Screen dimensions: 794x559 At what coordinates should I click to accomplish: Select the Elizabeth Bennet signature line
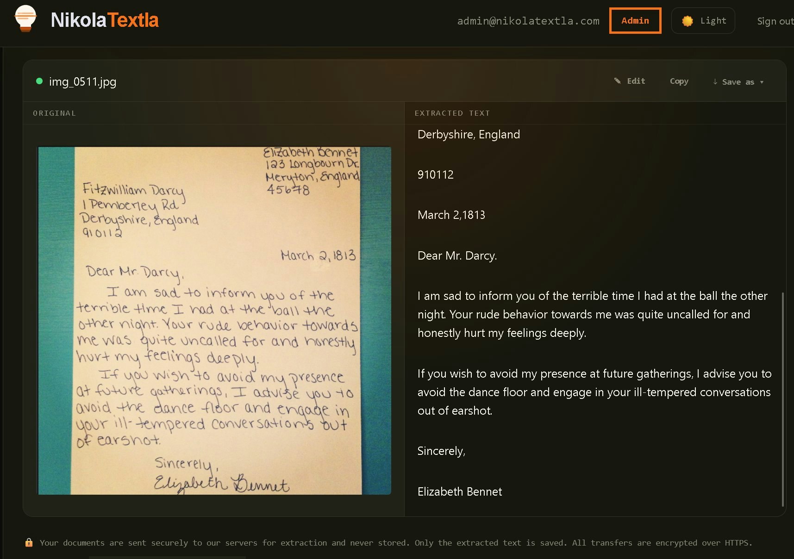click(460, 491)
